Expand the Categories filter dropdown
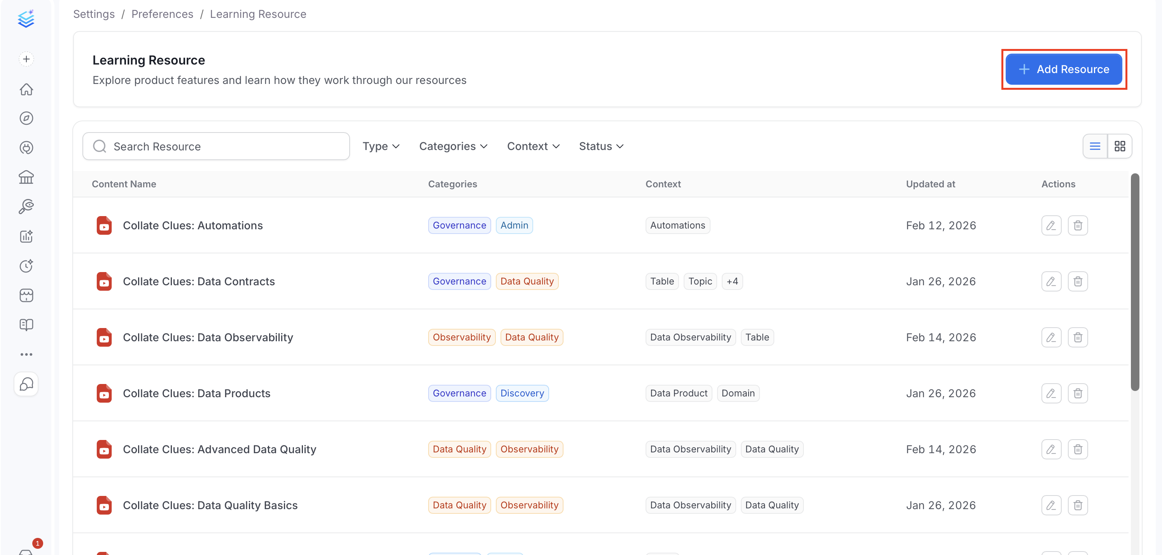Viewport: 1162px width, 555px height. [x=453, y=146]
